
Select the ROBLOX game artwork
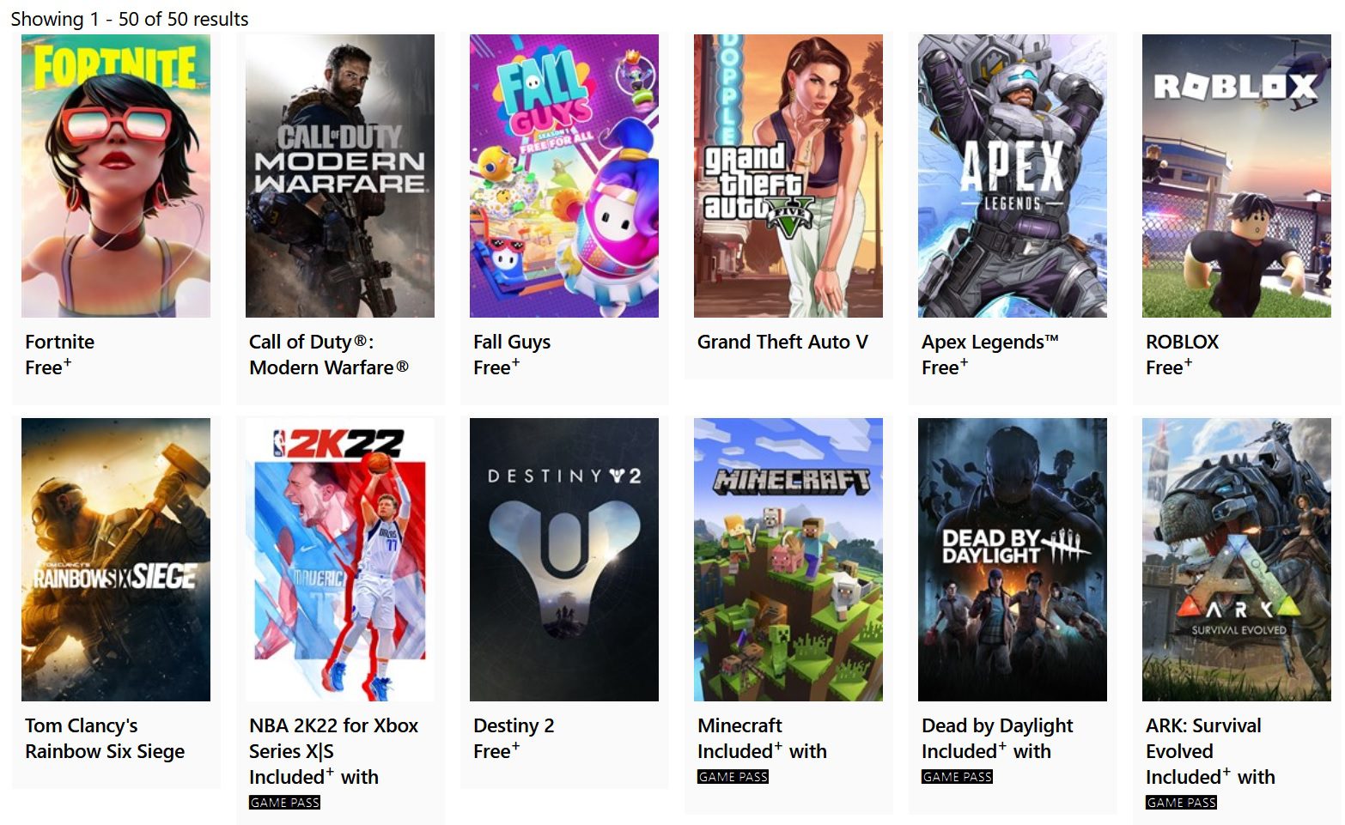(1237, 176)
